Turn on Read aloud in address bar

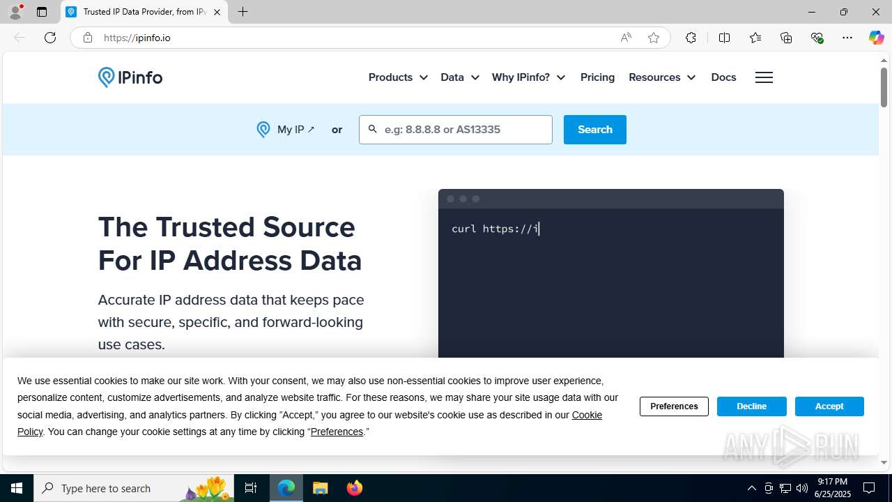[x=626, y=38]
